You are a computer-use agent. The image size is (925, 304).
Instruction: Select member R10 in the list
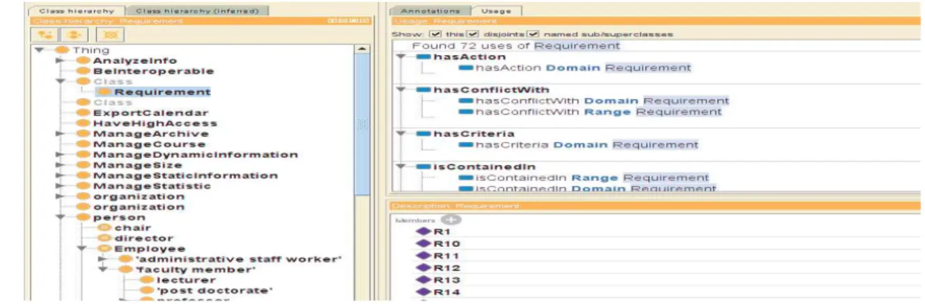pos(446,243)
